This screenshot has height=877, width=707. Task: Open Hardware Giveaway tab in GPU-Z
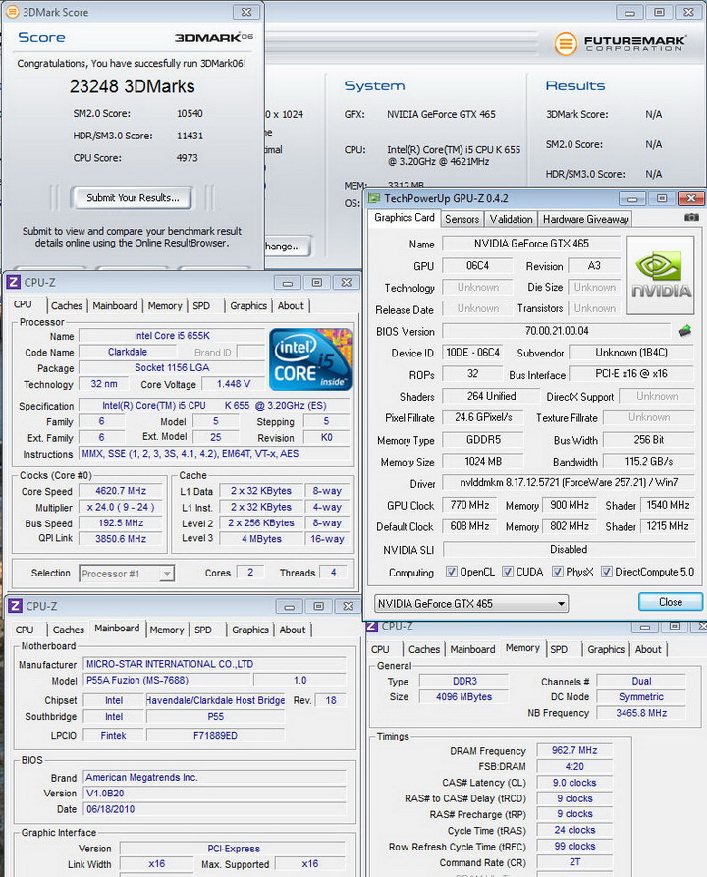tap(585, 219)
